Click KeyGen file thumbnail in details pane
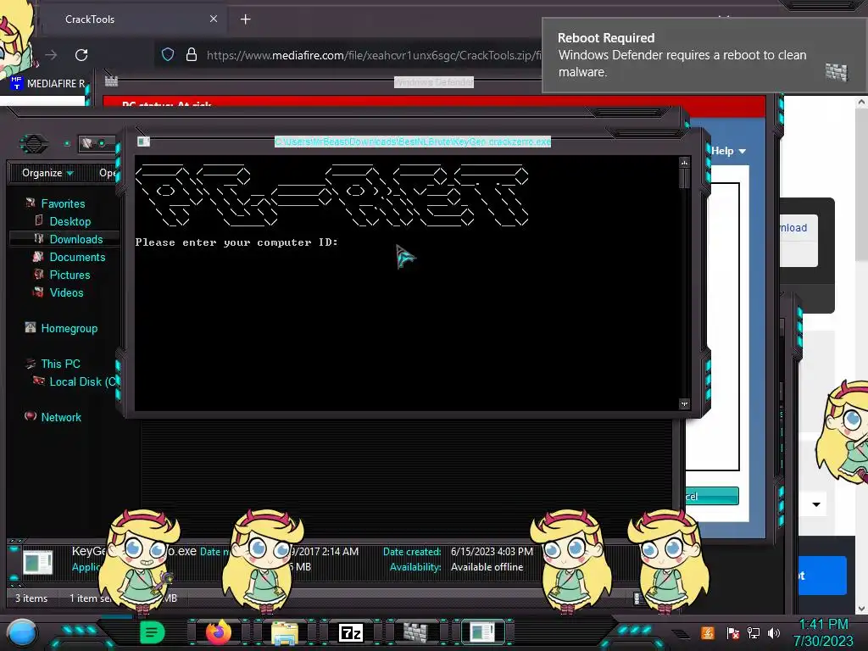This screenshot has height=651, width=868. tap(37, 563)
